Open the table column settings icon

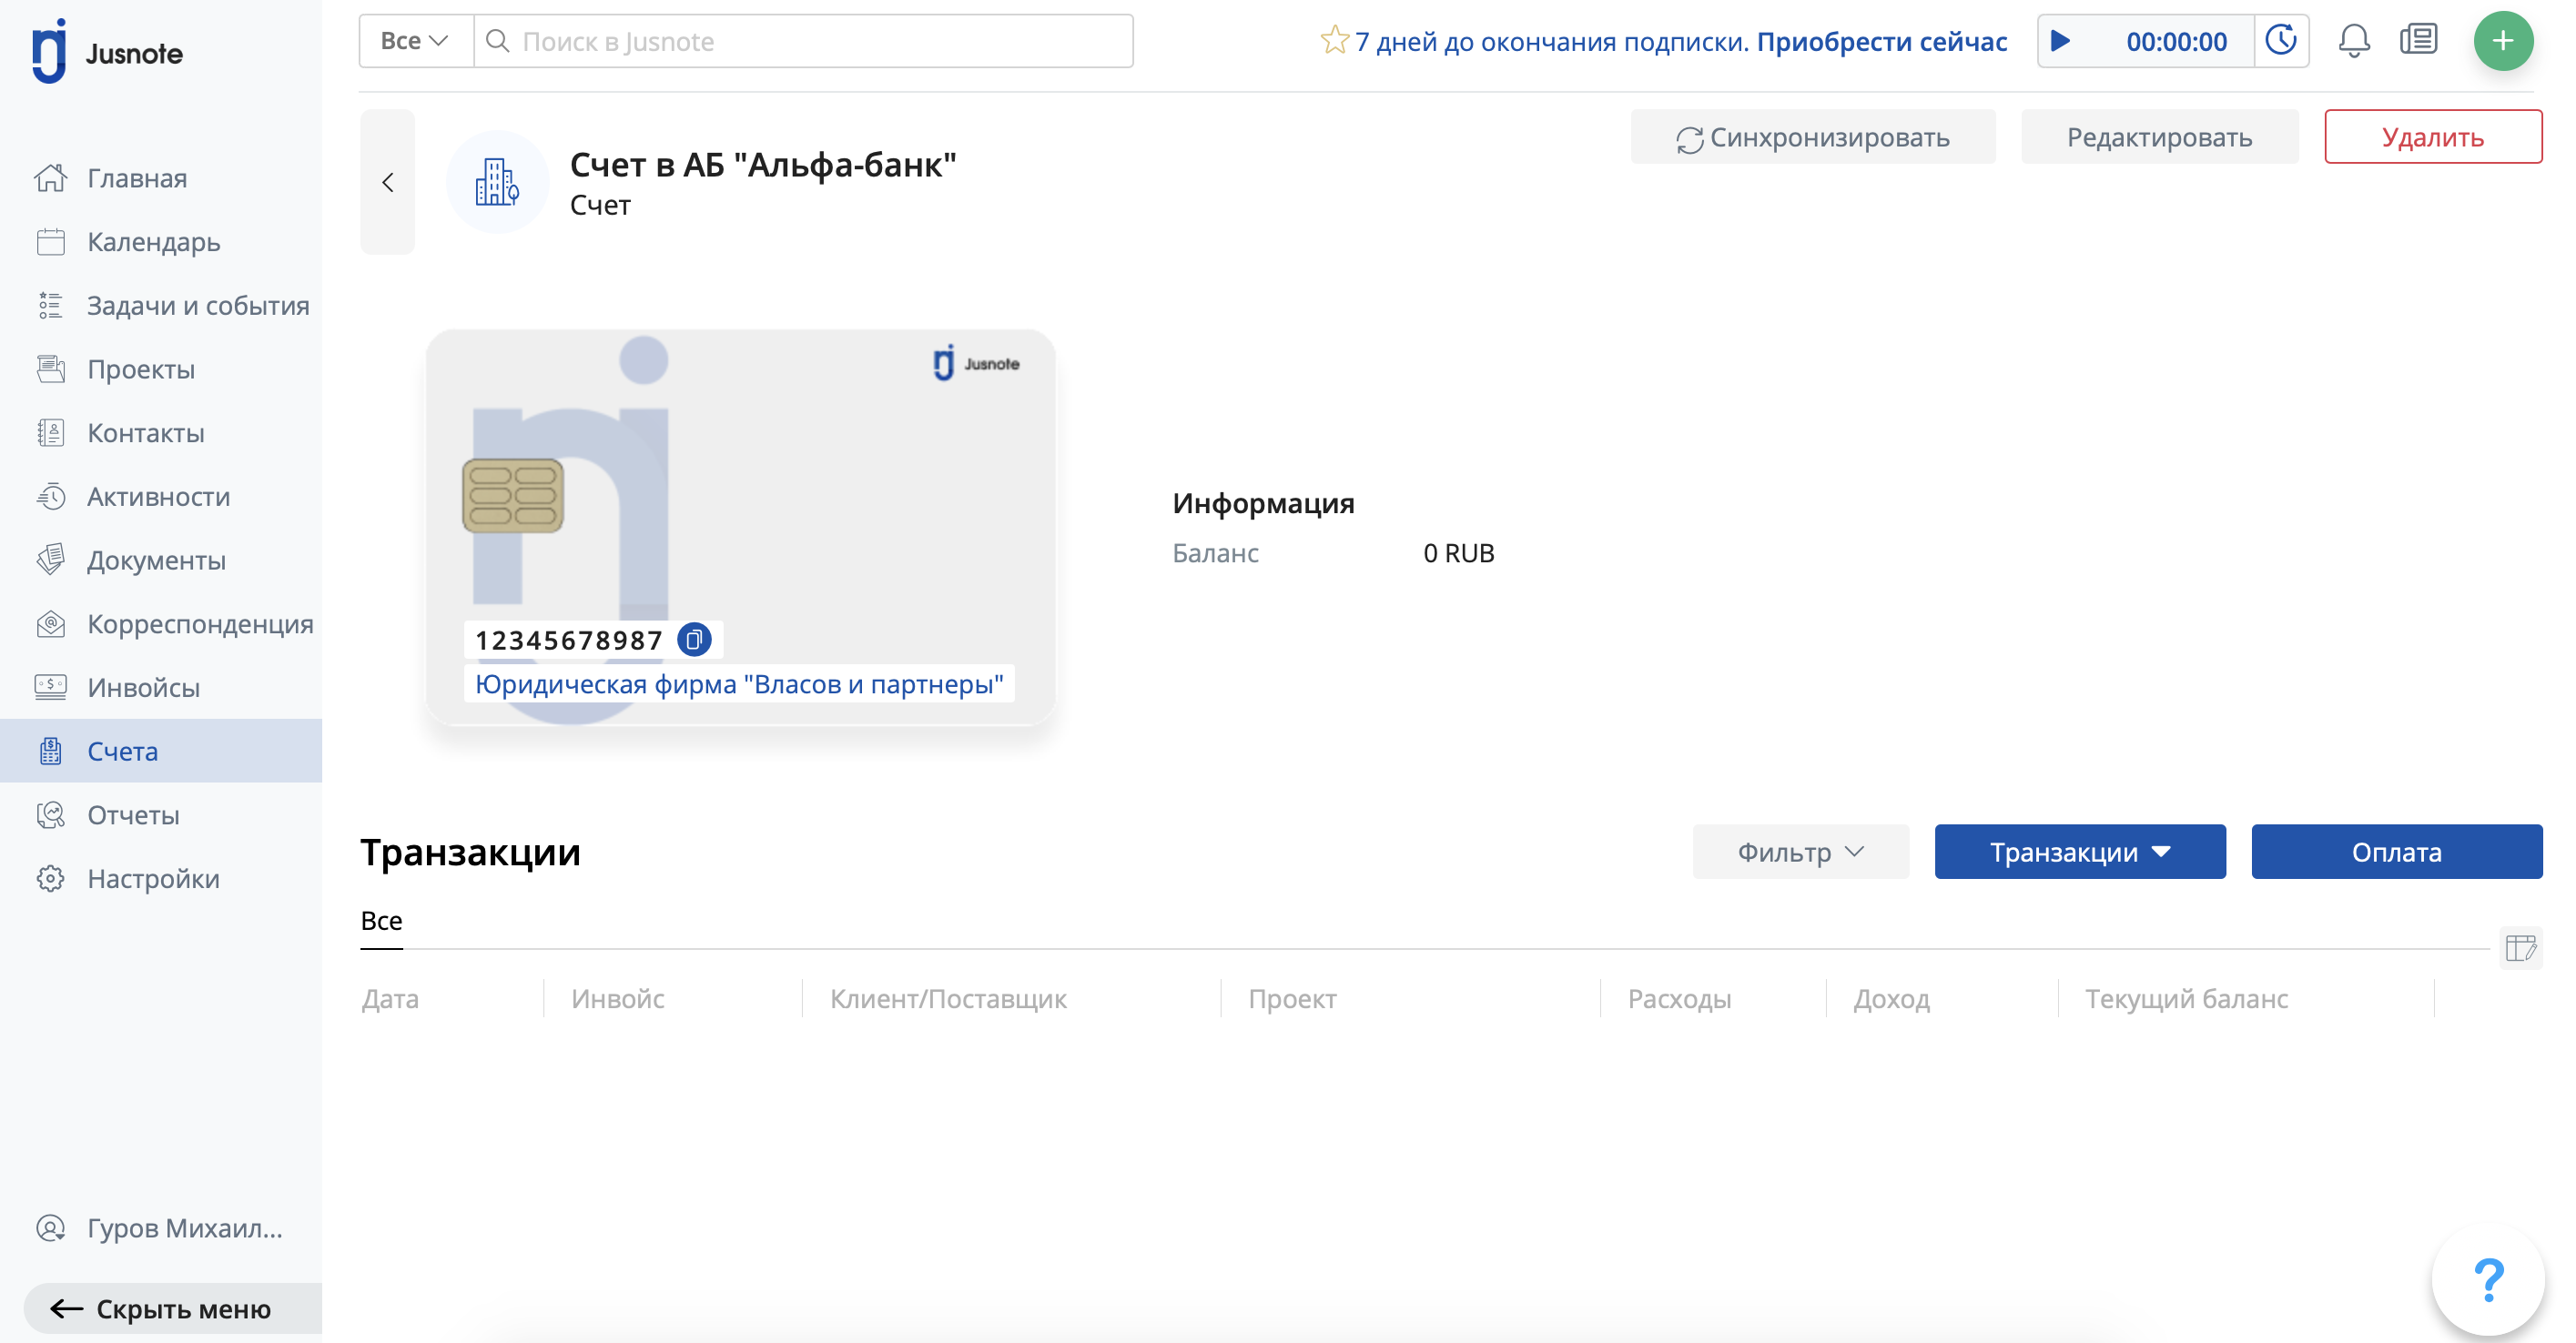[2520, 947]
